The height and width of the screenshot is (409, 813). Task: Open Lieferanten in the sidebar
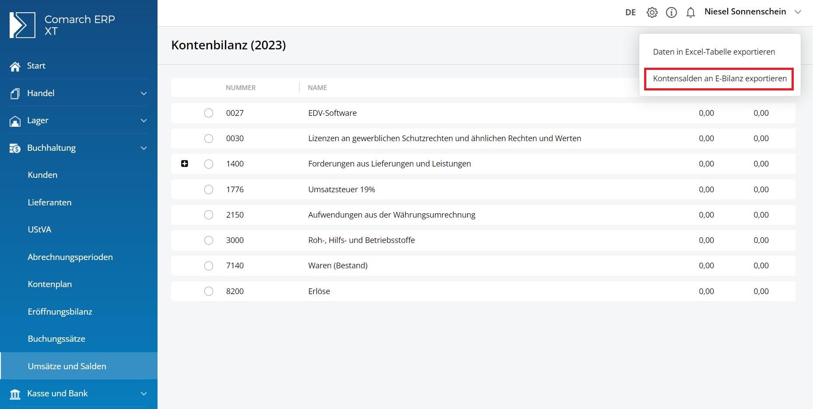tap(49, 202)
